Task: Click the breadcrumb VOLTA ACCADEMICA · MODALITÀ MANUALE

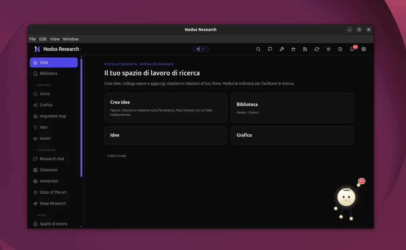Action: click(139, 64)
